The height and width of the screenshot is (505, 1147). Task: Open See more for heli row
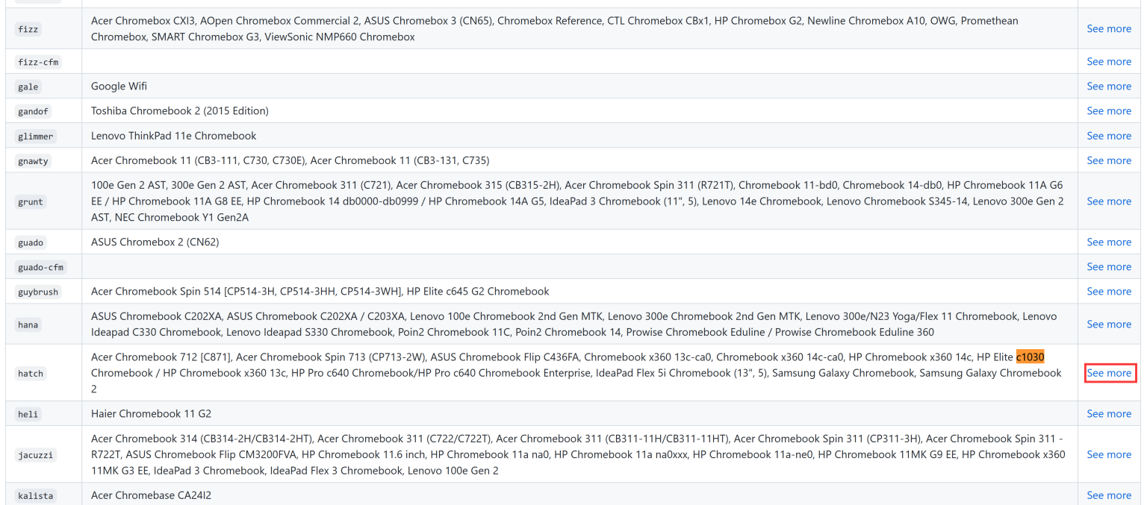(1109, 413)
